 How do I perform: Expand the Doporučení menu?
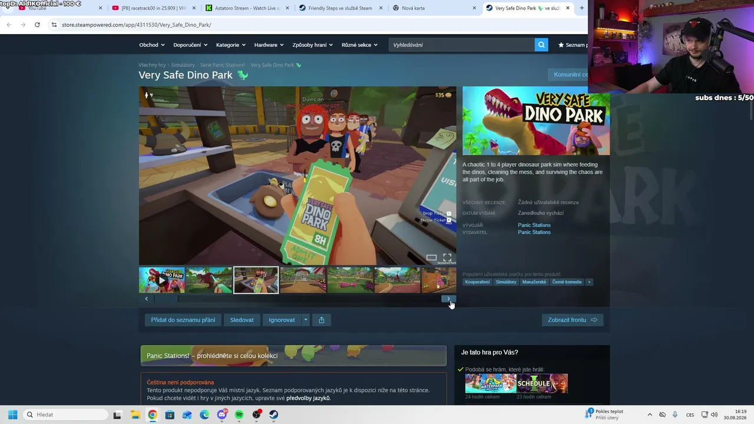pyautogui.click(x=190, y=45)
